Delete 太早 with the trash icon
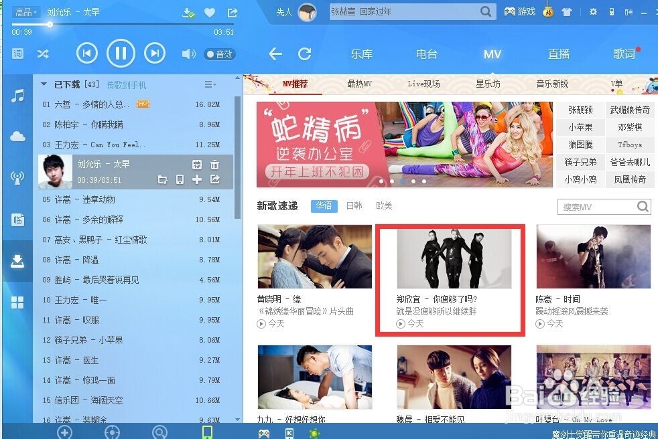 [214, 165]
